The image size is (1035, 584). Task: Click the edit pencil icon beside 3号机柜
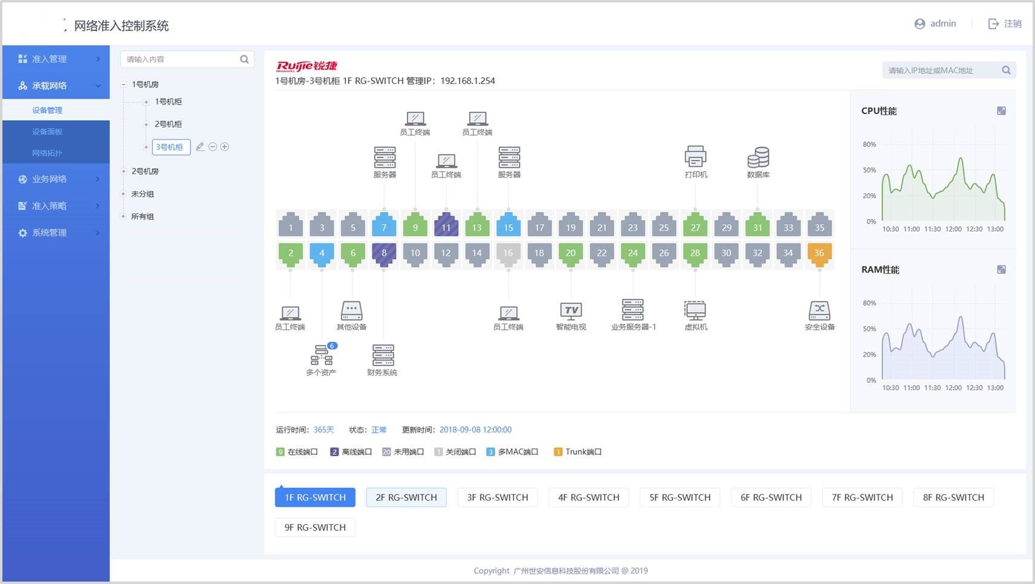[x=200, y=147]
